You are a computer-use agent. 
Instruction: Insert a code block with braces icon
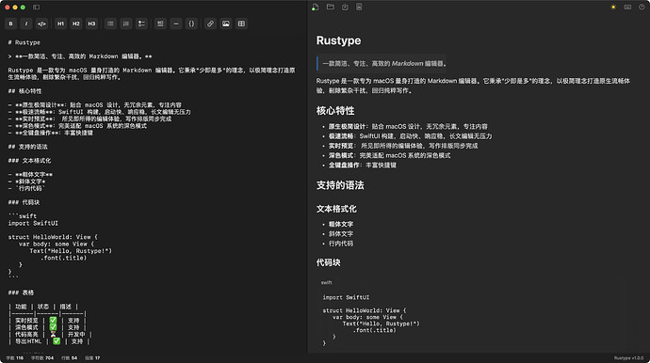coord(191,24)
